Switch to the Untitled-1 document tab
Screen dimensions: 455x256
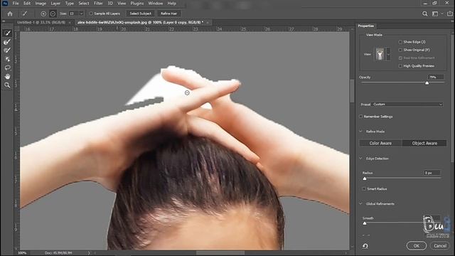click(x=41, y=22)
